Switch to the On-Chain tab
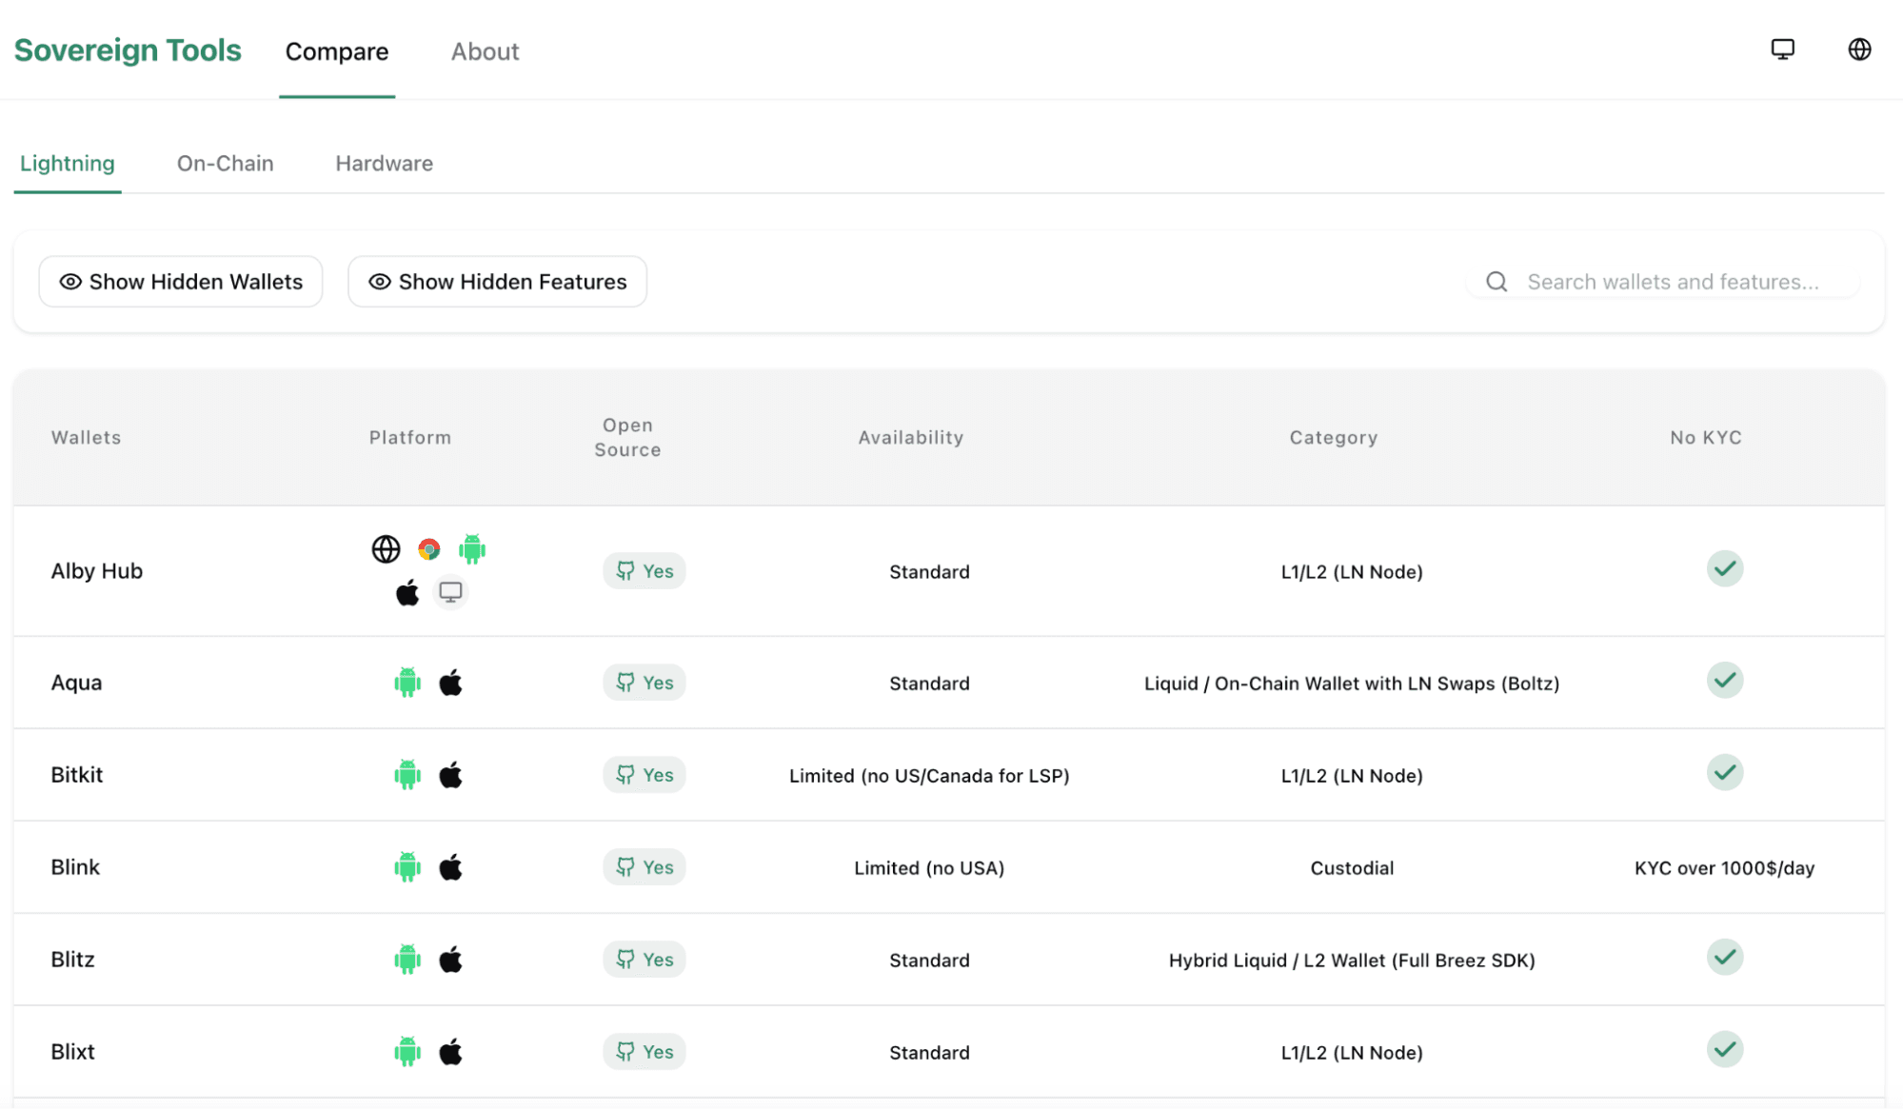This screenshot has width=1903, height=1110. click(225, 164)
